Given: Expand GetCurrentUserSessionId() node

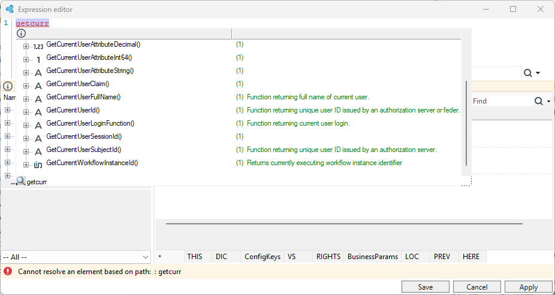Looking at the screenshot, I should [x=26, y=138].
